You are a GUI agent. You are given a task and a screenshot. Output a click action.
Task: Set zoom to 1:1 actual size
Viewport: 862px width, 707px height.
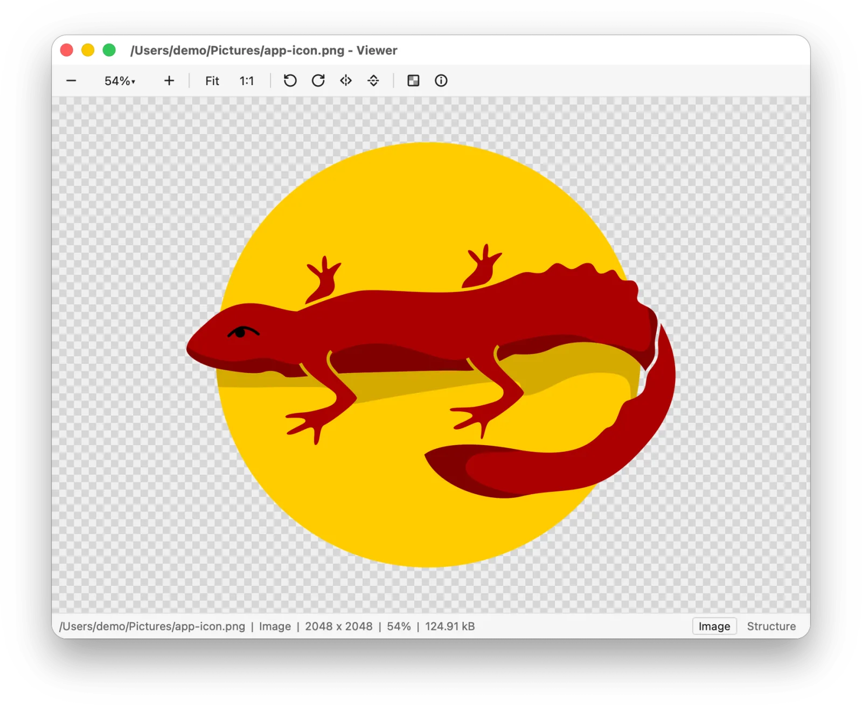[247, 81]
